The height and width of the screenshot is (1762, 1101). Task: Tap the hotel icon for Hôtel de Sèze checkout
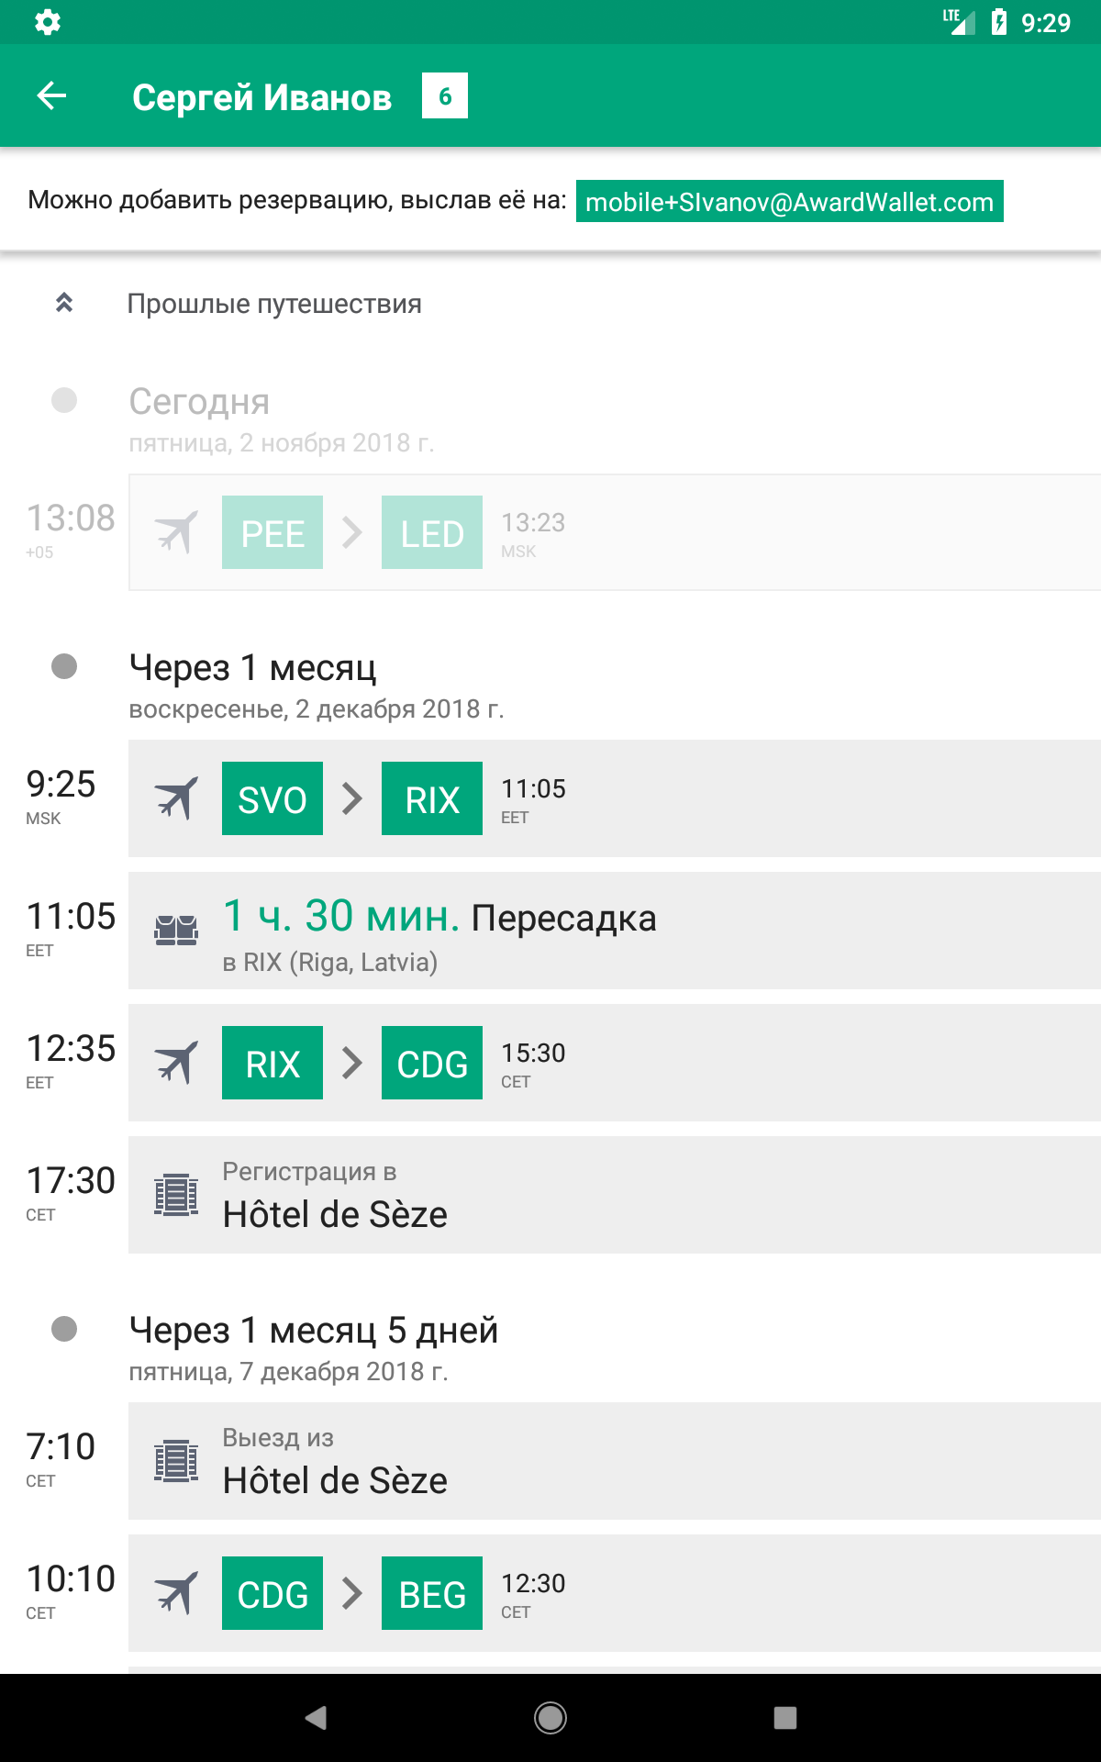(x=176, y=1461)
